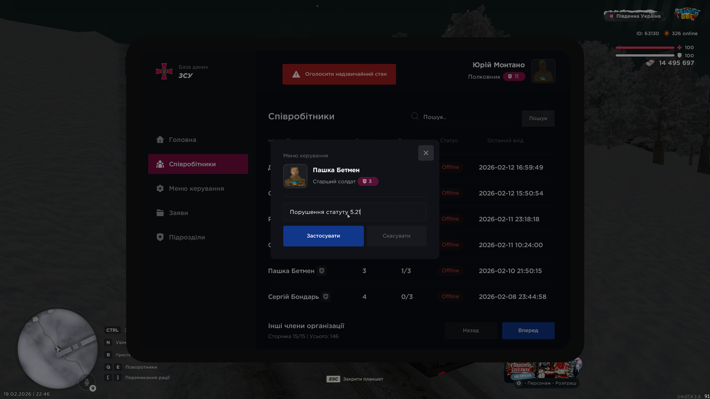This screenshot has width=710, height=399.
Task: Apply with the Застосувати button
Action: click(x=323, y=236)
